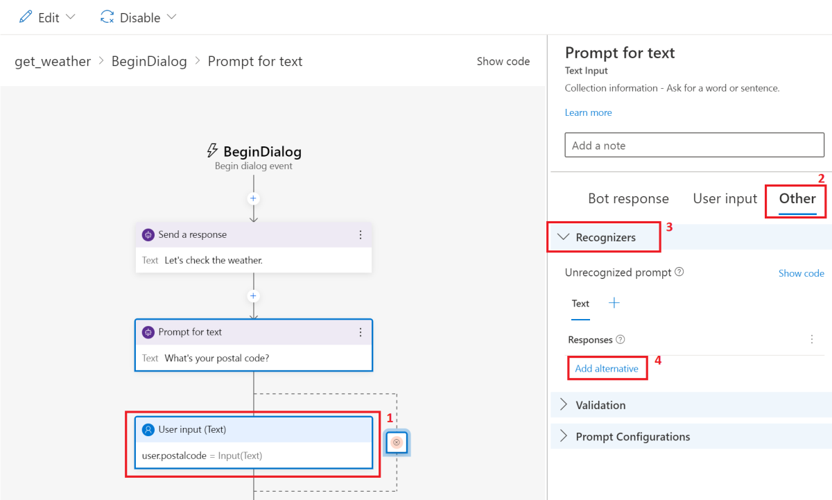The width and height of the screenshot is (832, 500).
Task: Open the three-dot menu on Send a response
Action: [361, 235]
